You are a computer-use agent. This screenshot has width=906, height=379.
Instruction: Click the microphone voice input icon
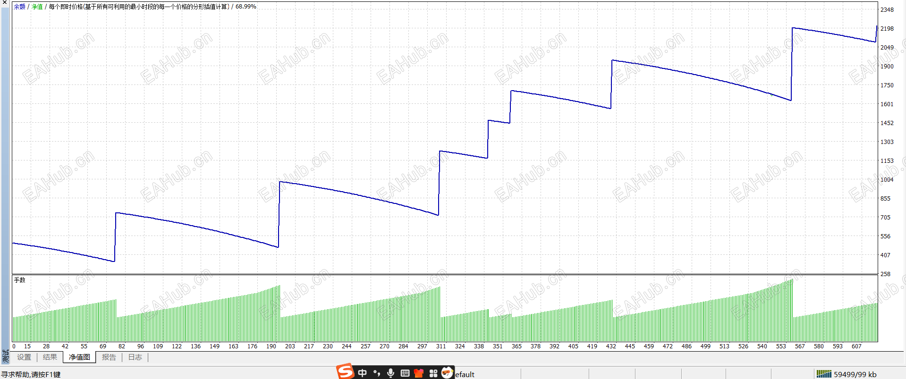(x=390, y=373)
